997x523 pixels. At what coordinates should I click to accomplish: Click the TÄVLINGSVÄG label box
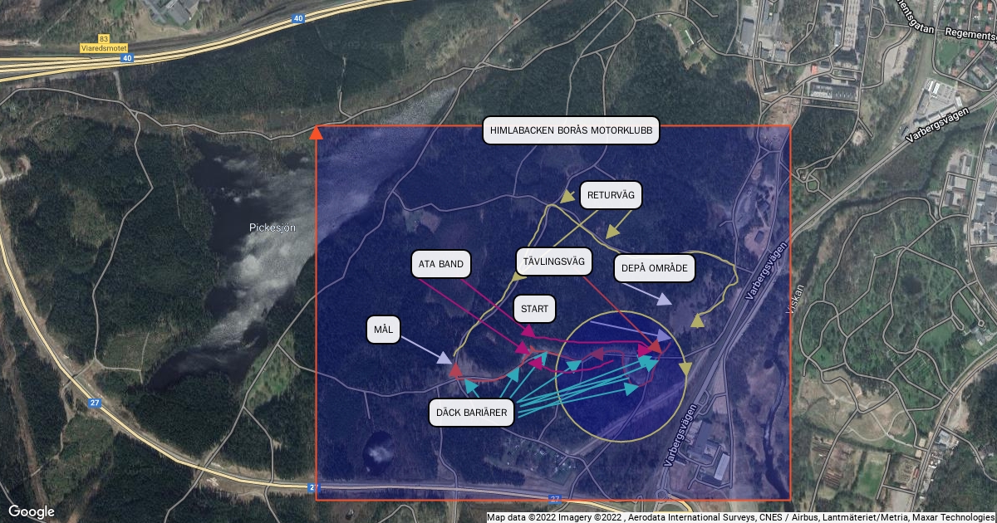pyautogui.click(x=555, y=261)
